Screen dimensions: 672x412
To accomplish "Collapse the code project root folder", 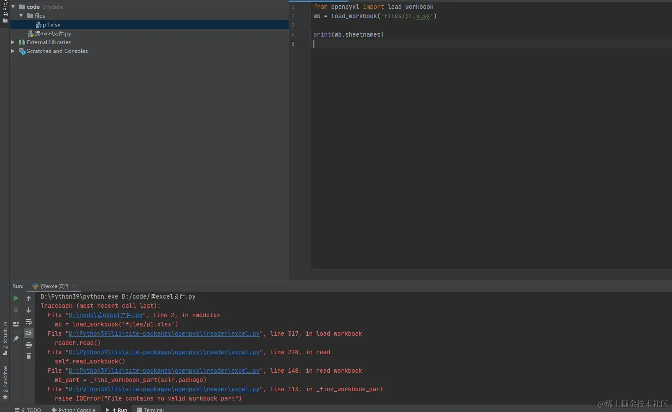I will click(13, 7).
